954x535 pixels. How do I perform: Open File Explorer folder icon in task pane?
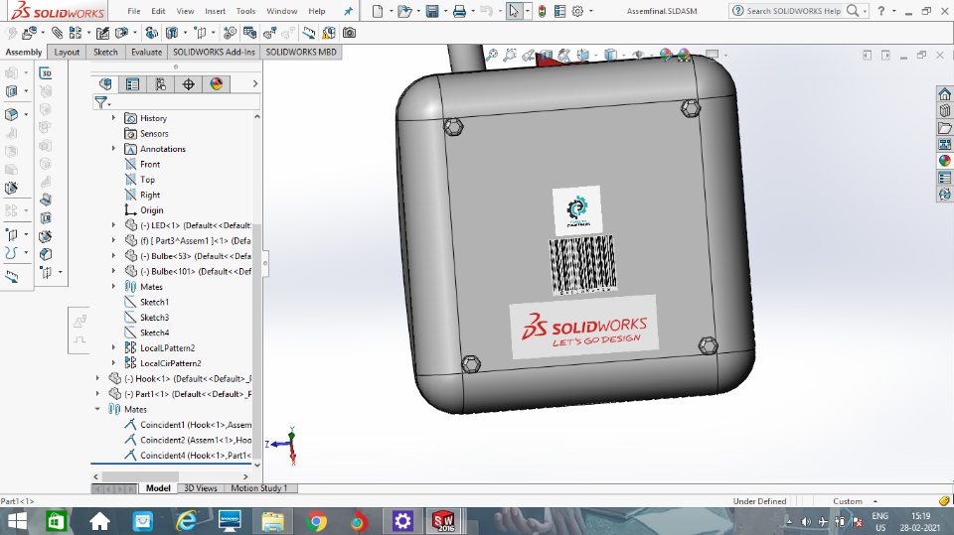point(944,128)
